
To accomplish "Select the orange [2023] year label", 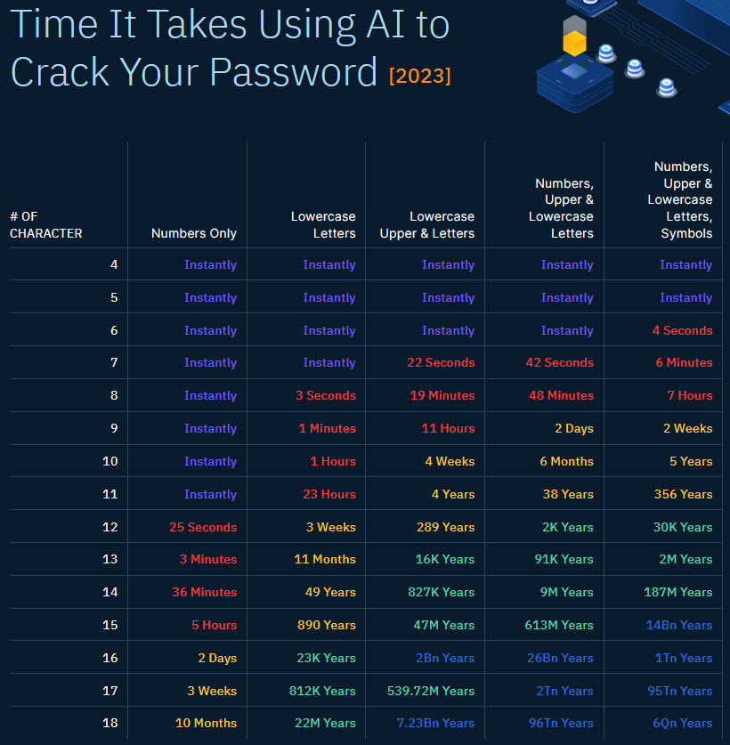I will point(419,76).
